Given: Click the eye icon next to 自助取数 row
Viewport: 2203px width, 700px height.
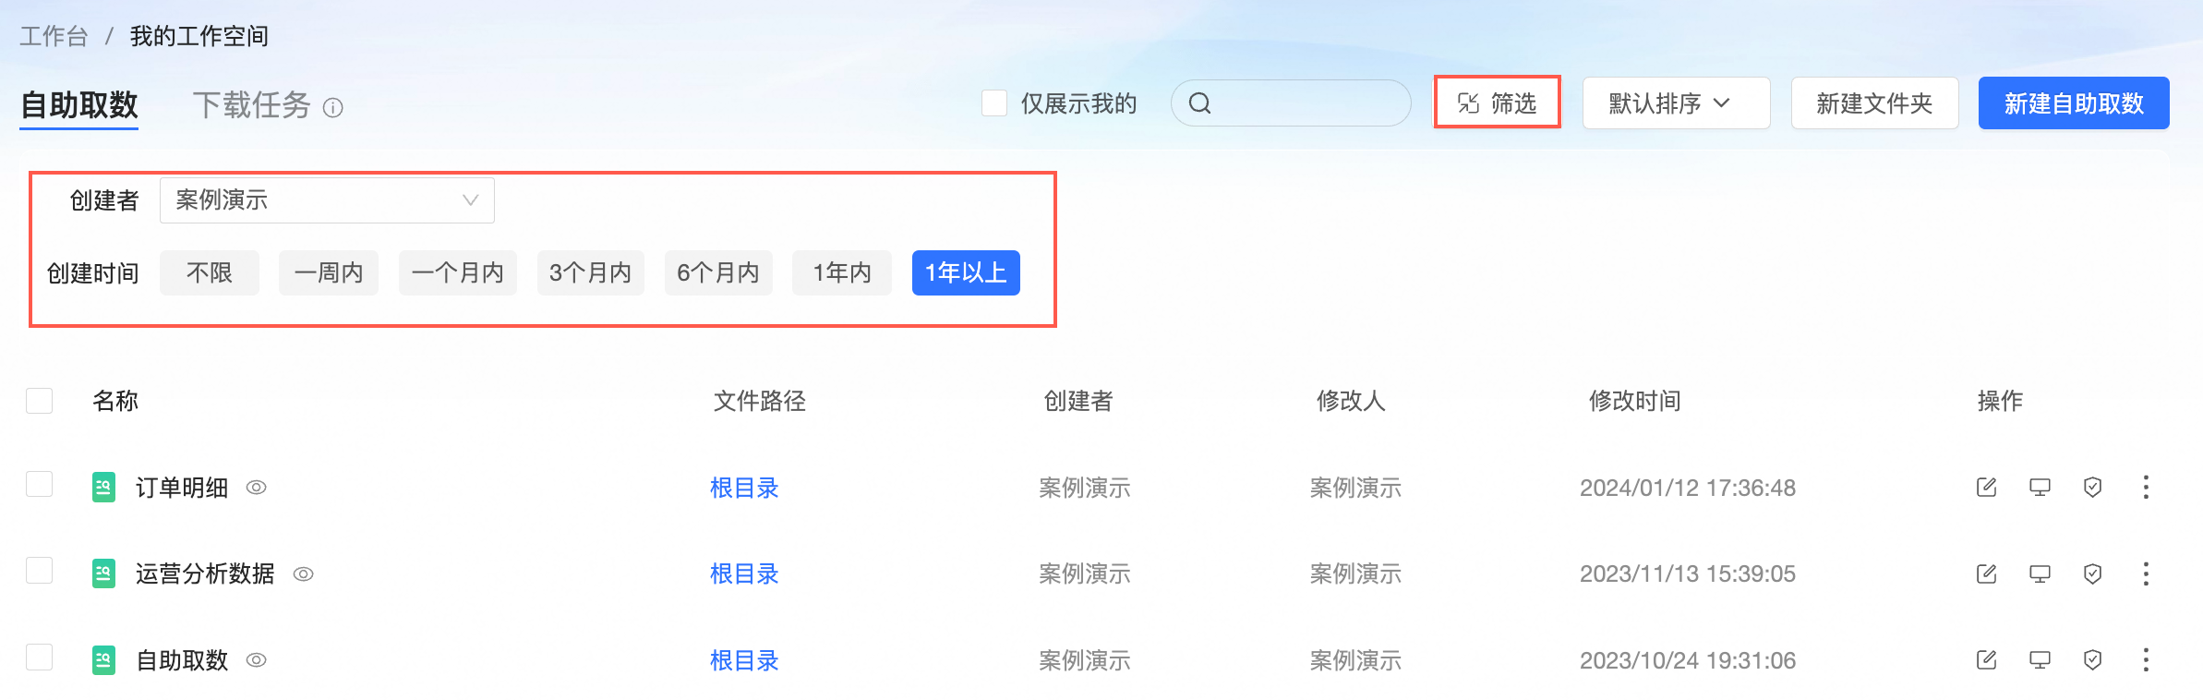Looking at the screenshot, I should pos(257,660).
